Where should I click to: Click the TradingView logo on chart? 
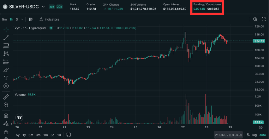[x=19, y=118]
